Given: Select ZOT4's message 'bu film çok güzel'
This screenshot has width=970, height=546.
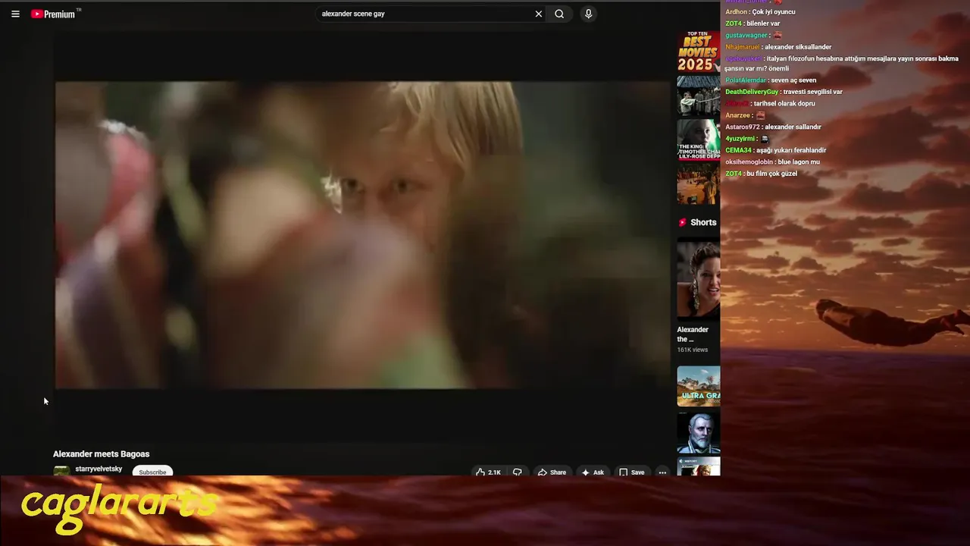Looking at the screenshot, I should click(772, 174).
